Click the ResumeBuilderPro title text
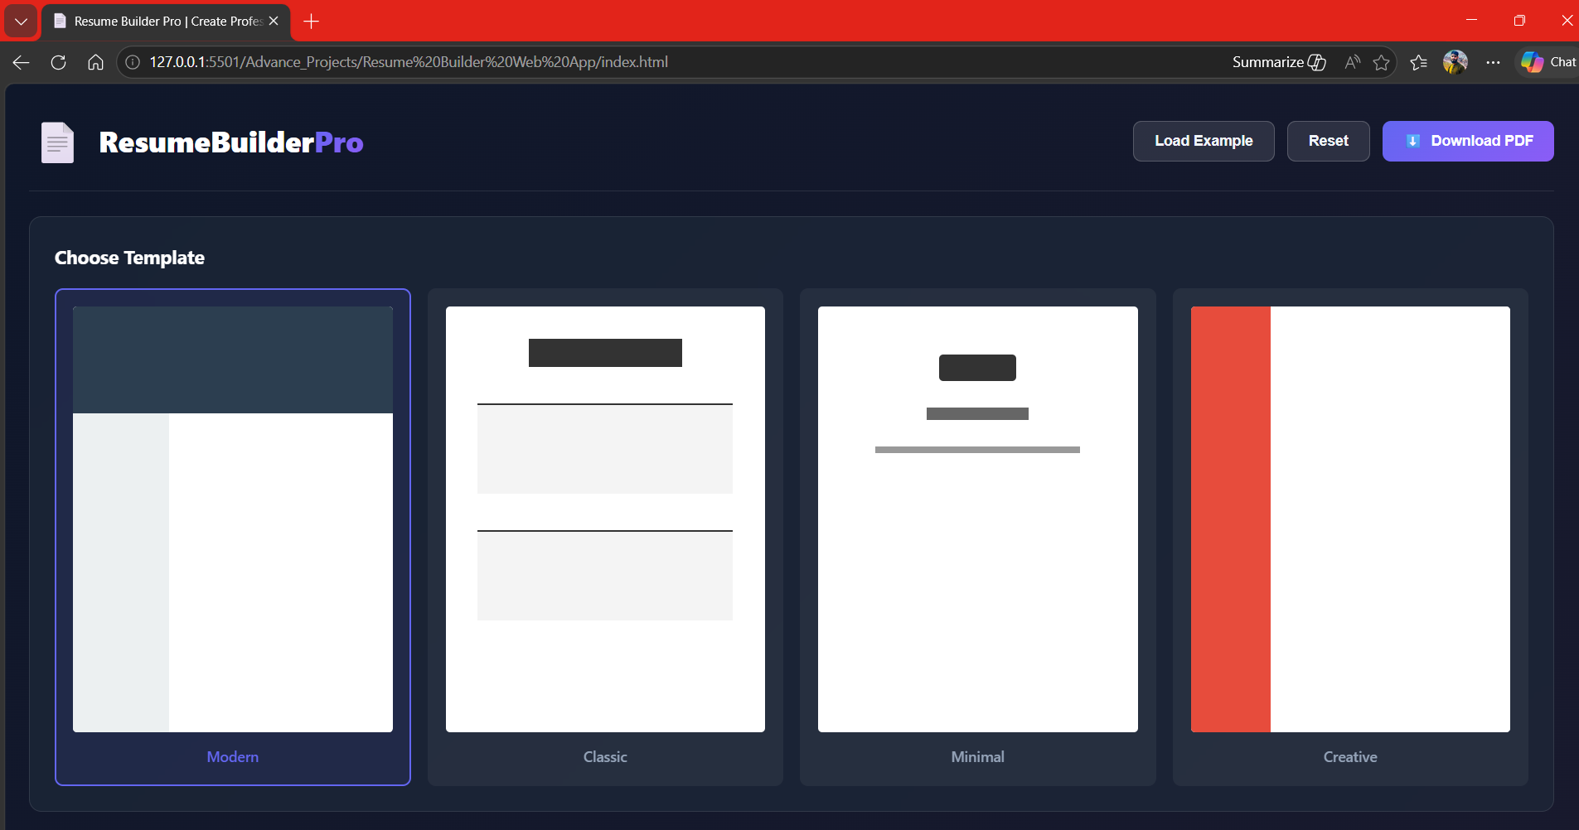Image resolution: width=1579 pixels, height=830 pixels. [x=231, y=142]
